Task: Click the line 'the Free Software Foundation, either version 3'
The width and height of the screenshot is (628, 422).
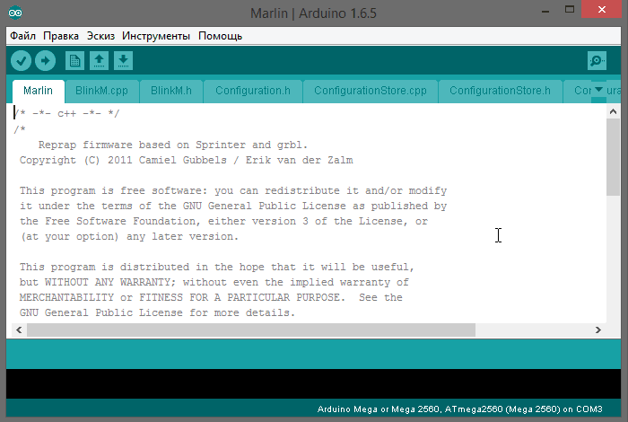Action: click(x=223, y=221)
